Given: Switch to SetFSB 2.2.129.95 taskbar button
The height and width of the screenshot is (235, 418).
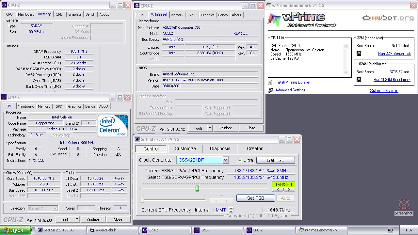Looking at the screenshot, I should click(x=60, y=230).
